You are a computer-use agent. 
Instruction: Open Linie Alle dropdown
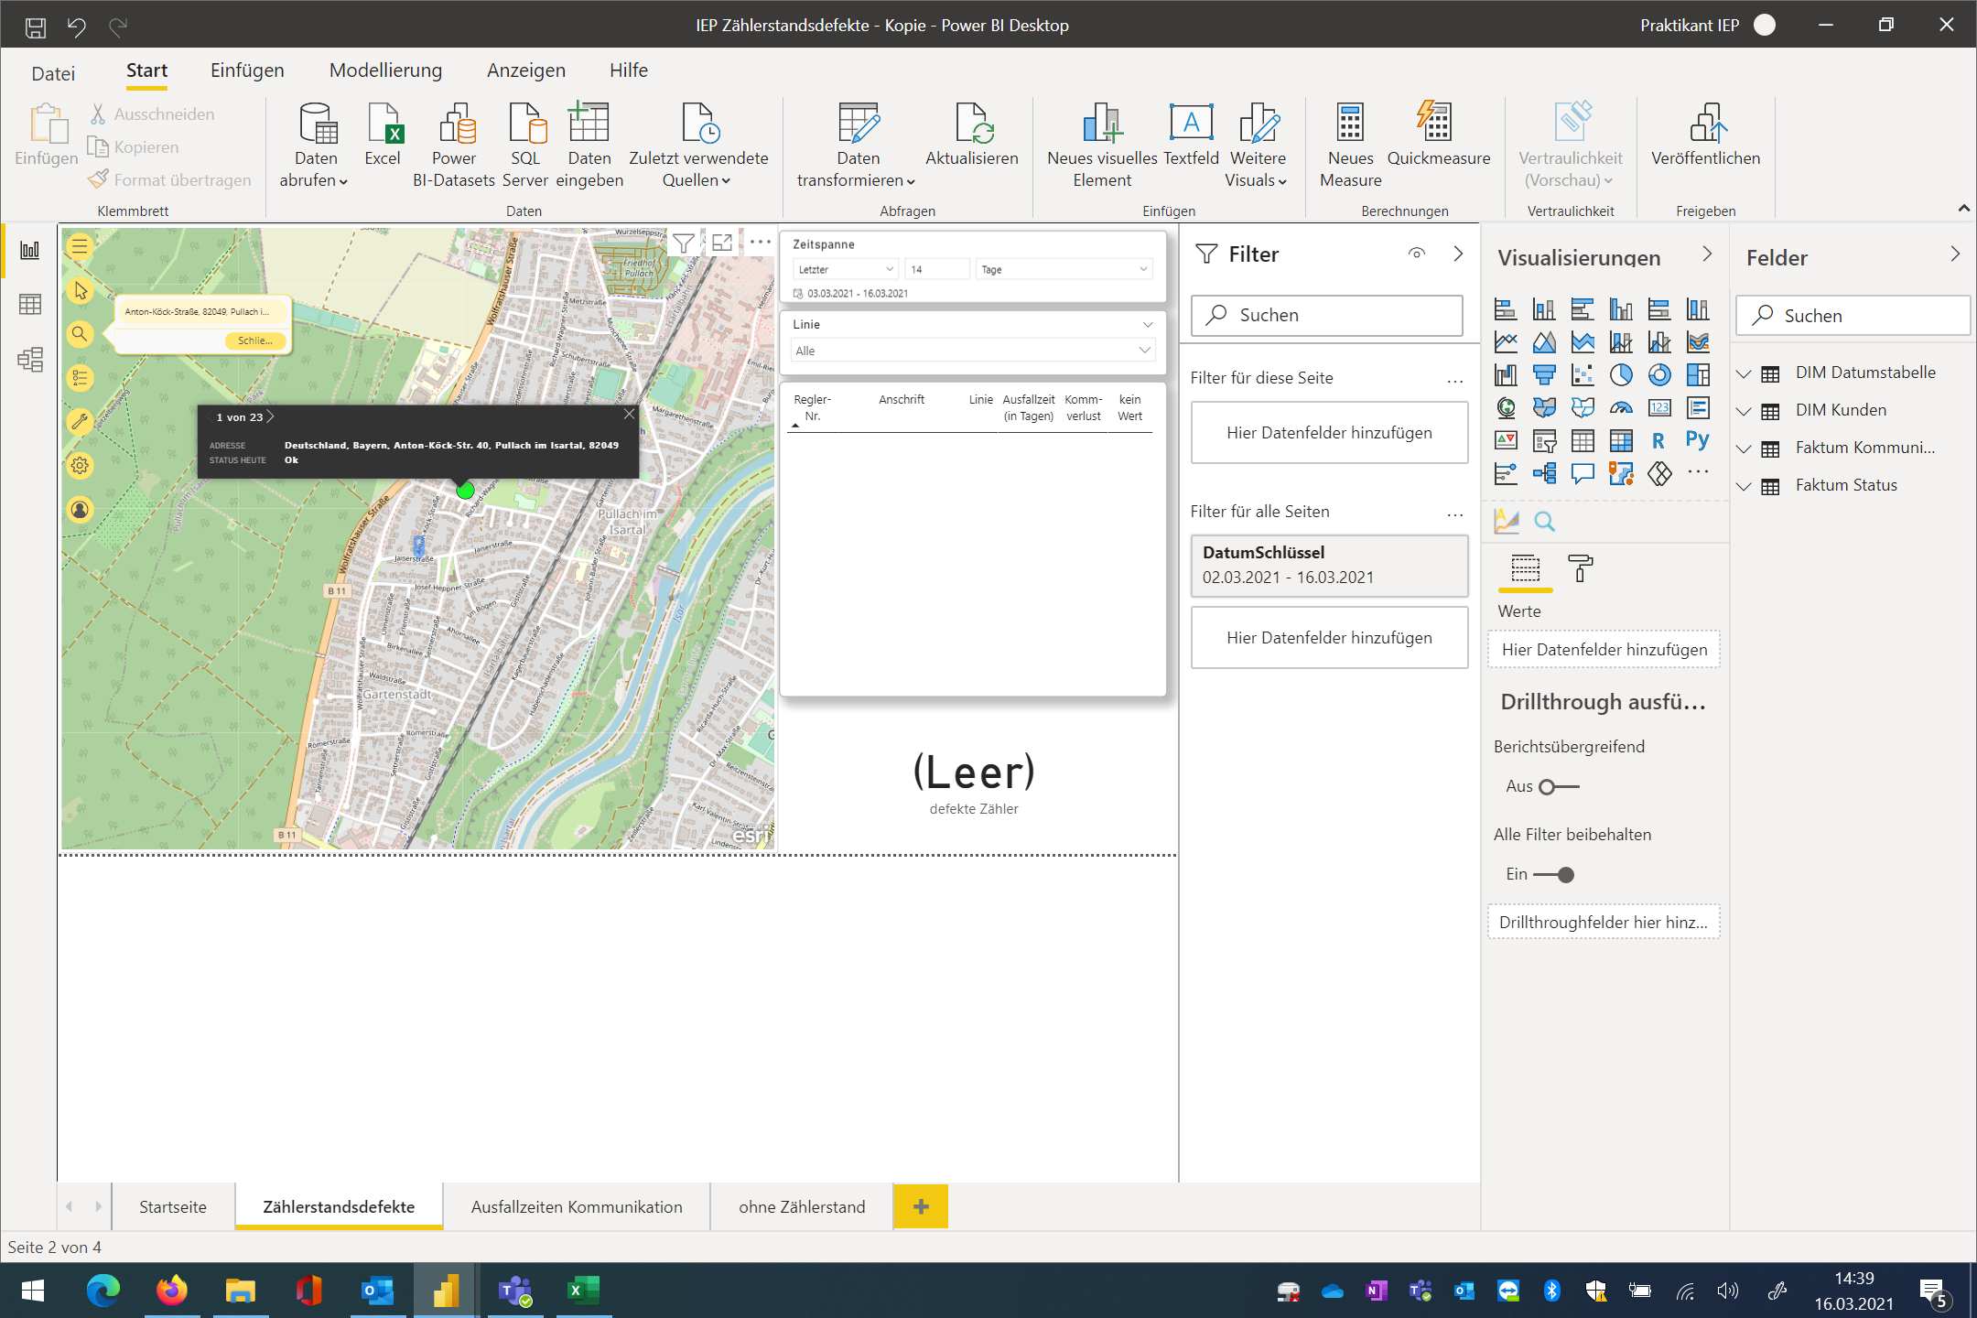click(972, 351)
